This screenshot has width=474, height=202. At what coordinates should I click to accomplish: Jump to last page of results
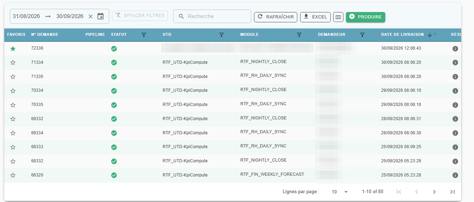452,192
